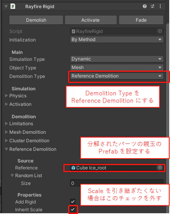
Task: Collapse the Reference Demolition foldout
Action: pos(6,149)
